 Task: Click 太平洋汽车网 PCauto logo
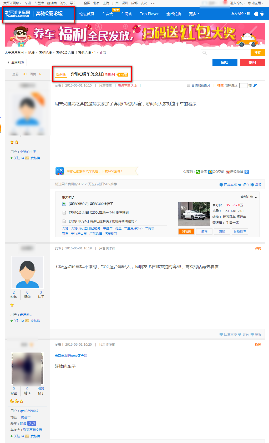coord(17,14)
